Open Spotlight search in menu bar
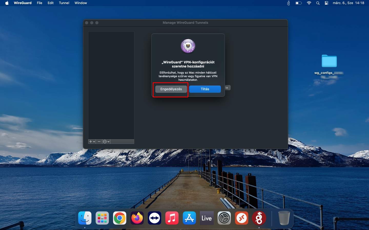Image resolution: width=369 pixels, height=230 pixels. pos(318,3)
